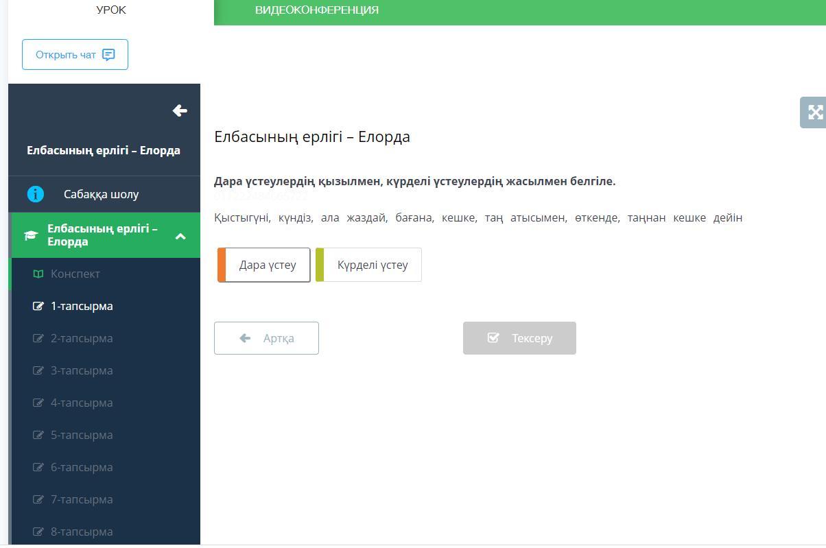
Task: Go back with the Артқа button
Action: click(x=266, y=338)
